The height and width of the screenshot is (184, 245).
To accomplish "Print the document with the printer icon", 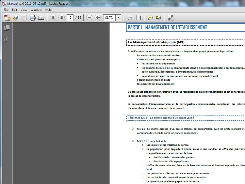I will (x=33, y=17).
